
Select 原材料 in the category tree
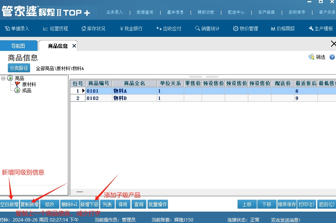[29, 84]
